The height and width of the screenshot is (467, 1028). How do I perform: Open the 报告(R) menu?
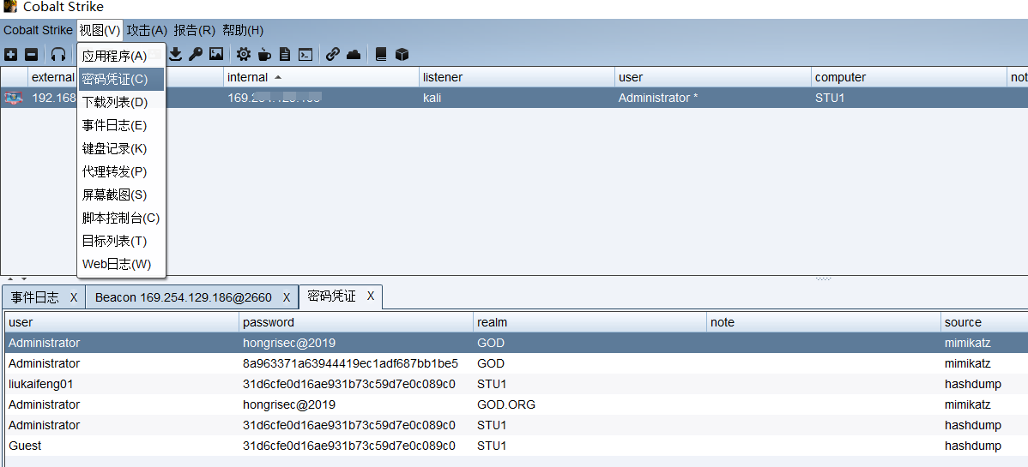[x=195, y=30]
